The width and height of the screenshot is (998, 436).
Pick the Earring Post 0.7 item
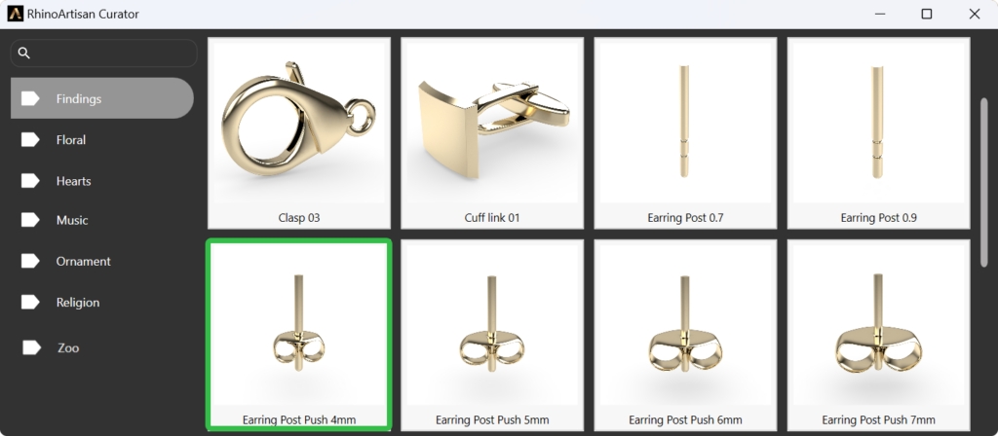tap(685, 133)
